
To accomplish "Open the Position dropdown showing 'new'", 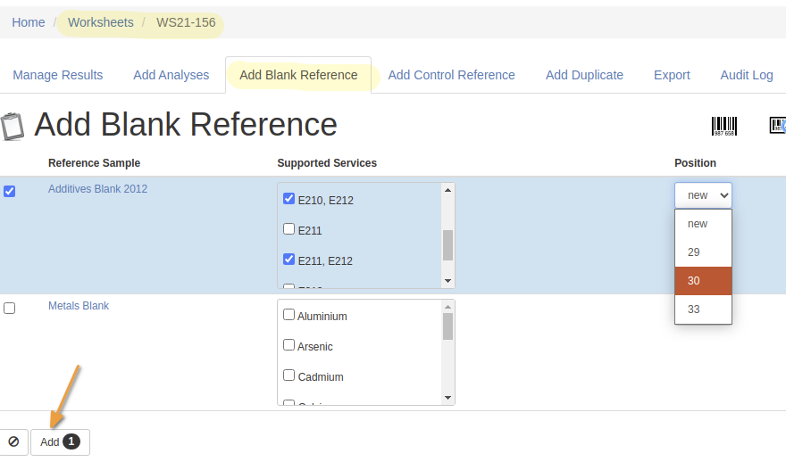I will [703, 195].
